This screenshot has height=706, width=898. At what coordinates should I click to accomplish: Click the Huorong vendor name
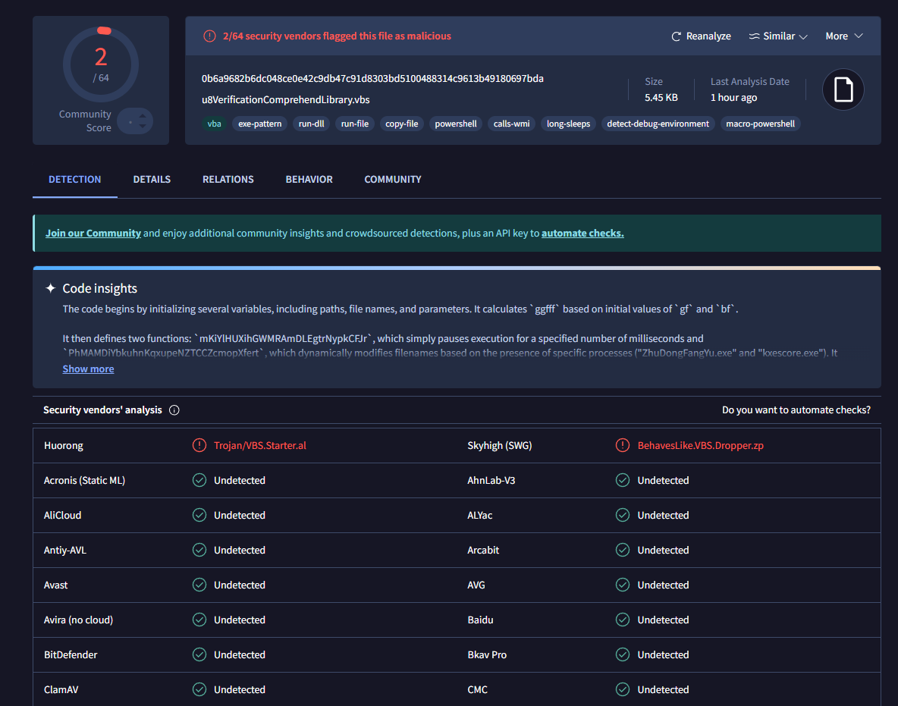coord(64,445)
